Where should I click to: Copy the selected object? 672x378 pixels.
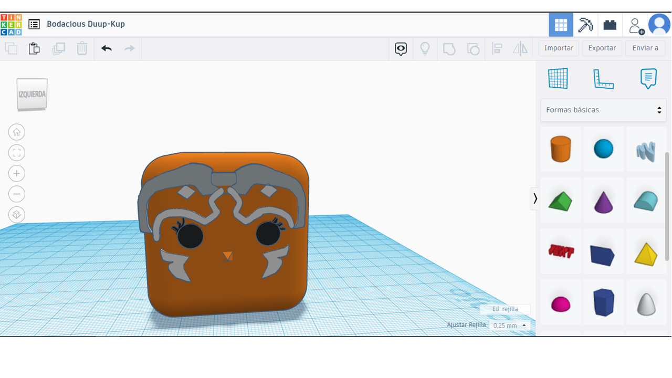[x=11, y=49]
